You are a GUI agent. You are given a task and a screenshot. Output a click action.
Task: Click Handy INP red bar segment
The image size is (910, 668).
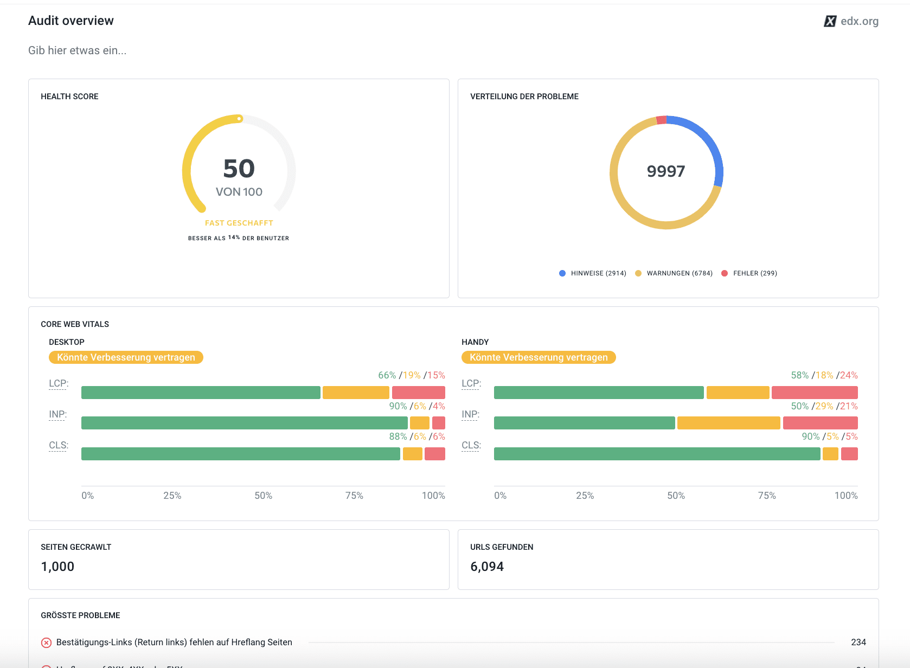click(821, 423)
